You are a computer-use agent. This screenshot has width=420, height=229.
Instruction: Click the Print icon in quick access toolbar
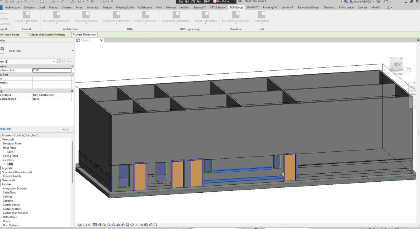42,2
